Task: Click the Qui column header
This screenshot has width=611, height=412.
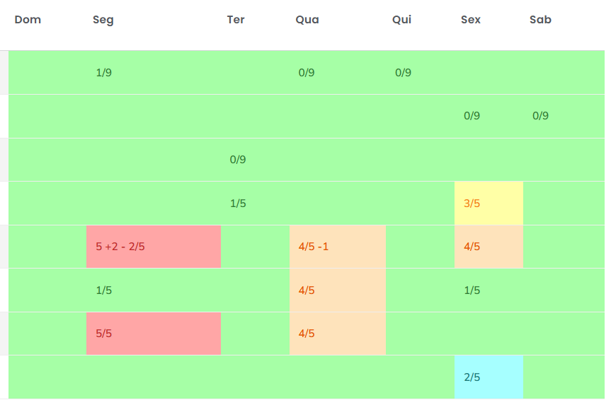Action: click(401, 20)
